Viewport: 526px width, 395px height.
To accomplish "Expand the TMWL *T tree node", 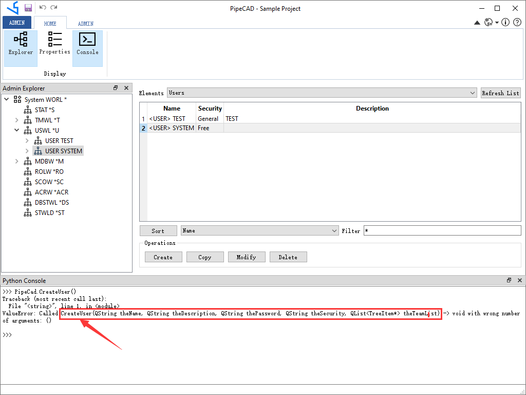I will click(16, 120).
